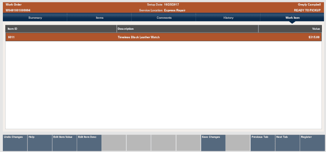Click the Item ID column header
This screenshot has width=326, height=152.
pyautogui.click(x=61, y=29)
